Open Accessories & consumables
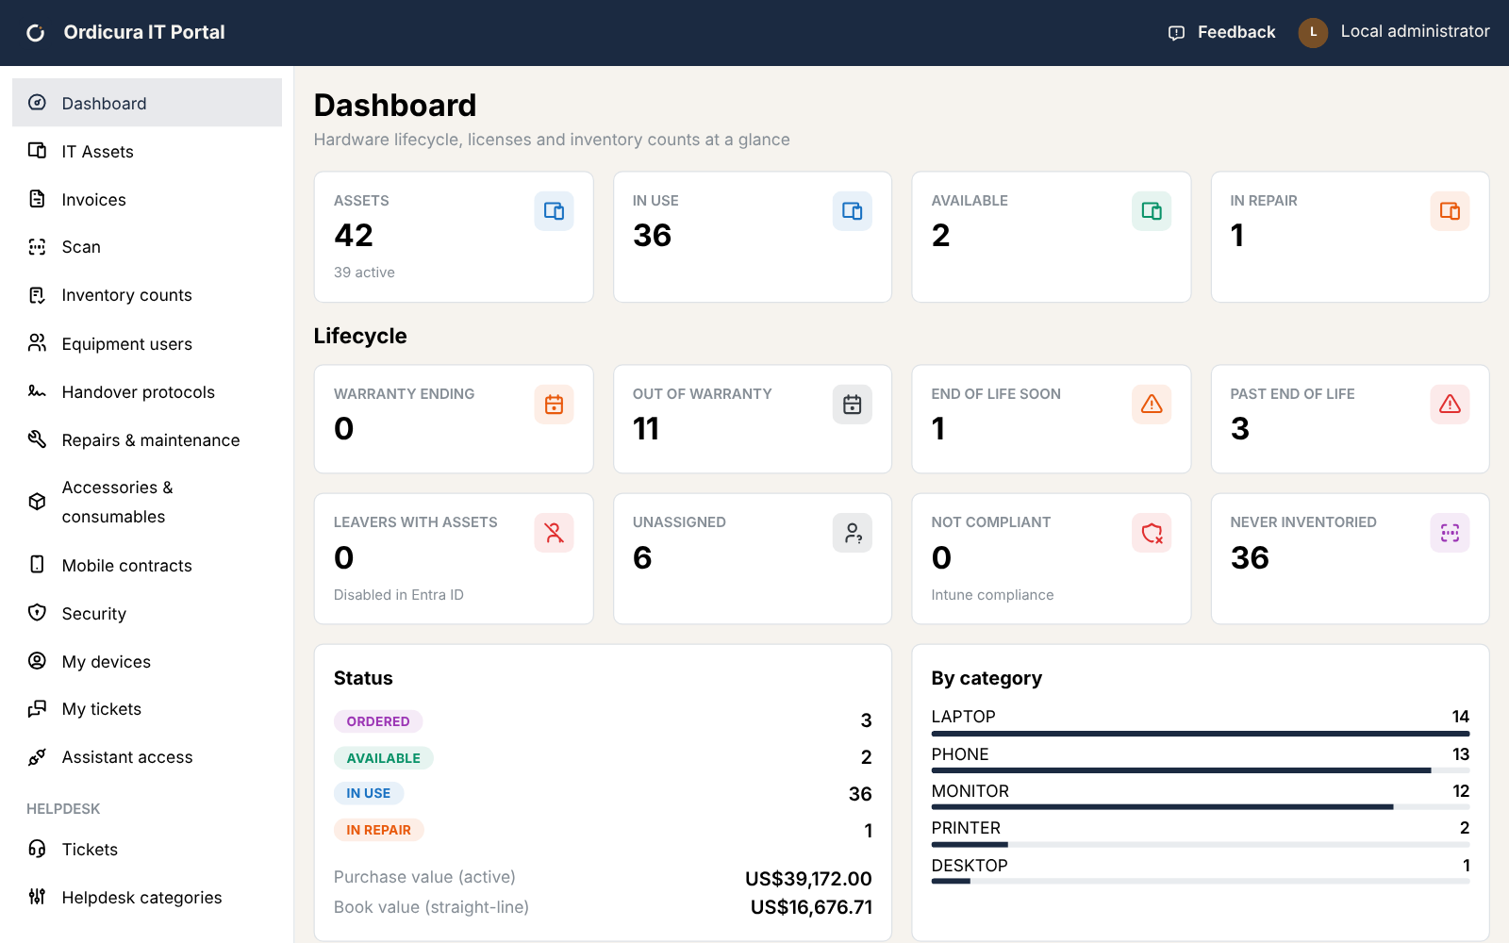The image size is (1509, 943). pyautogui.click(x=147, y=502)
